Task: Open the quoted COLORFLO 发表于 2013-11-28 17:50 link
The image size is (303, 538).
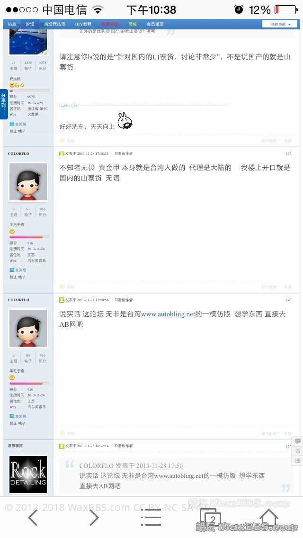Action: (131, 466)
